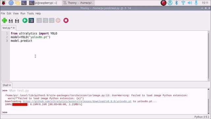Save the file with the save toolbar icon
This screenshot has height=119, width=211.
coord(17,20)
